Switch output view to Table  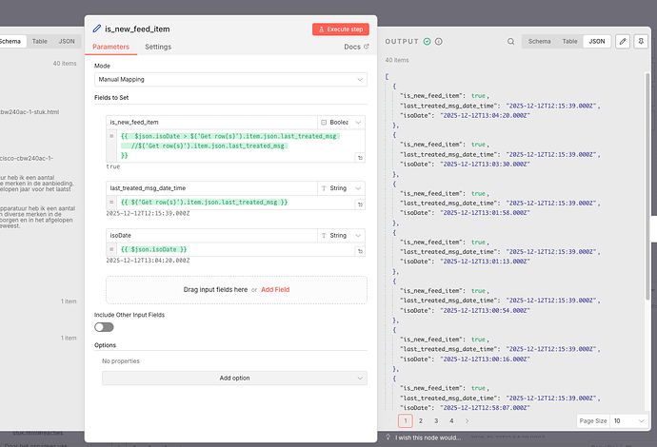click(569, 42)
